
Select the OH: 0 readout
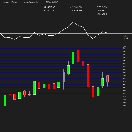[x=100, y=11]
